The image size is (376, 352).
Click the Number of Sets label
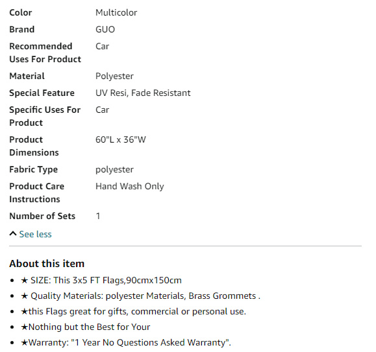[42, 216]
